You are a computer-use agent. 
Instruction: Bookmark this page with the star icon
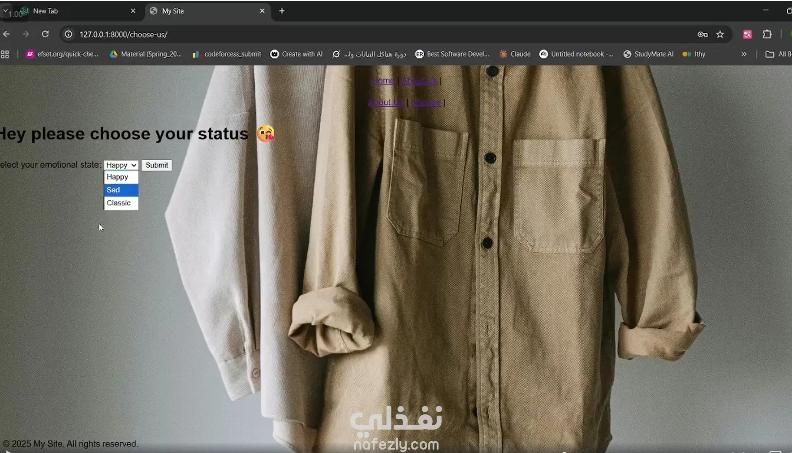click(x=720, y=34)
